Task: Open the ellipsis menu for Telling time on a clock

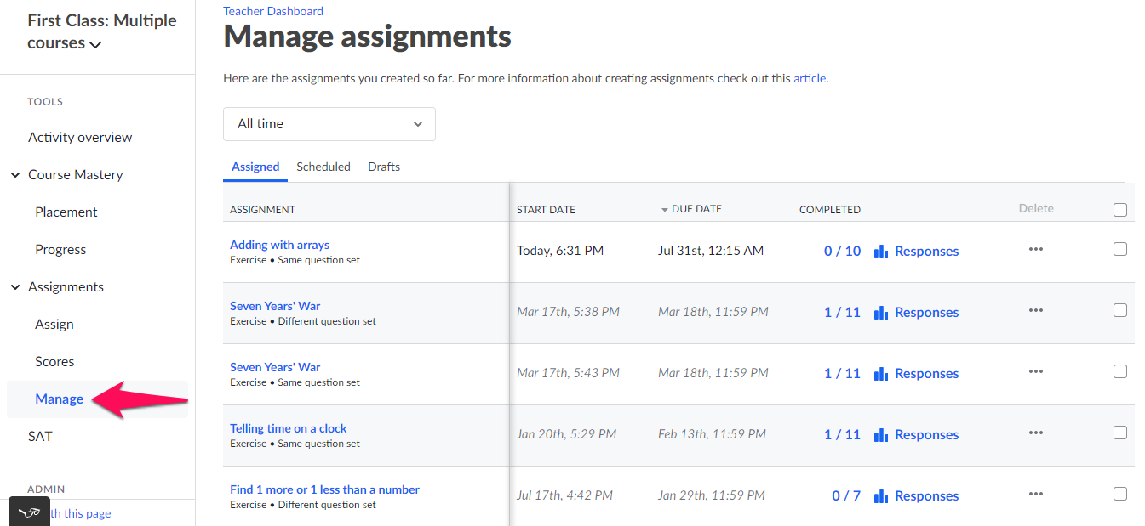Action: (x=1035, y=433)
